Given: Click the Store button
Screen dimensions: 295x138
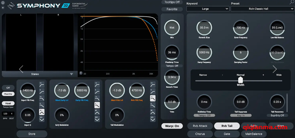Looking at the screenshot, I should point(32,134).
